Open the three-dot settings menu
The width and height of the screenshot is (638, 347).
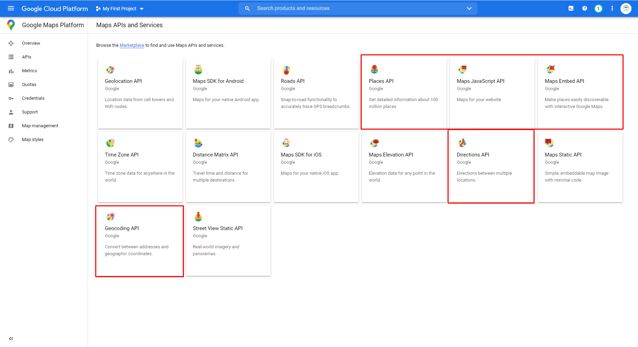click(612, 8)
